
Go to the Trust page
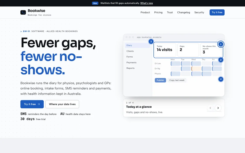pos(170,12)
